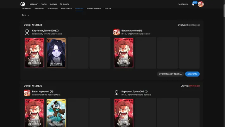Click your avatar beside Ваши карточки (1)
Viewport: 225px width, 127px height.
(116, 32)
